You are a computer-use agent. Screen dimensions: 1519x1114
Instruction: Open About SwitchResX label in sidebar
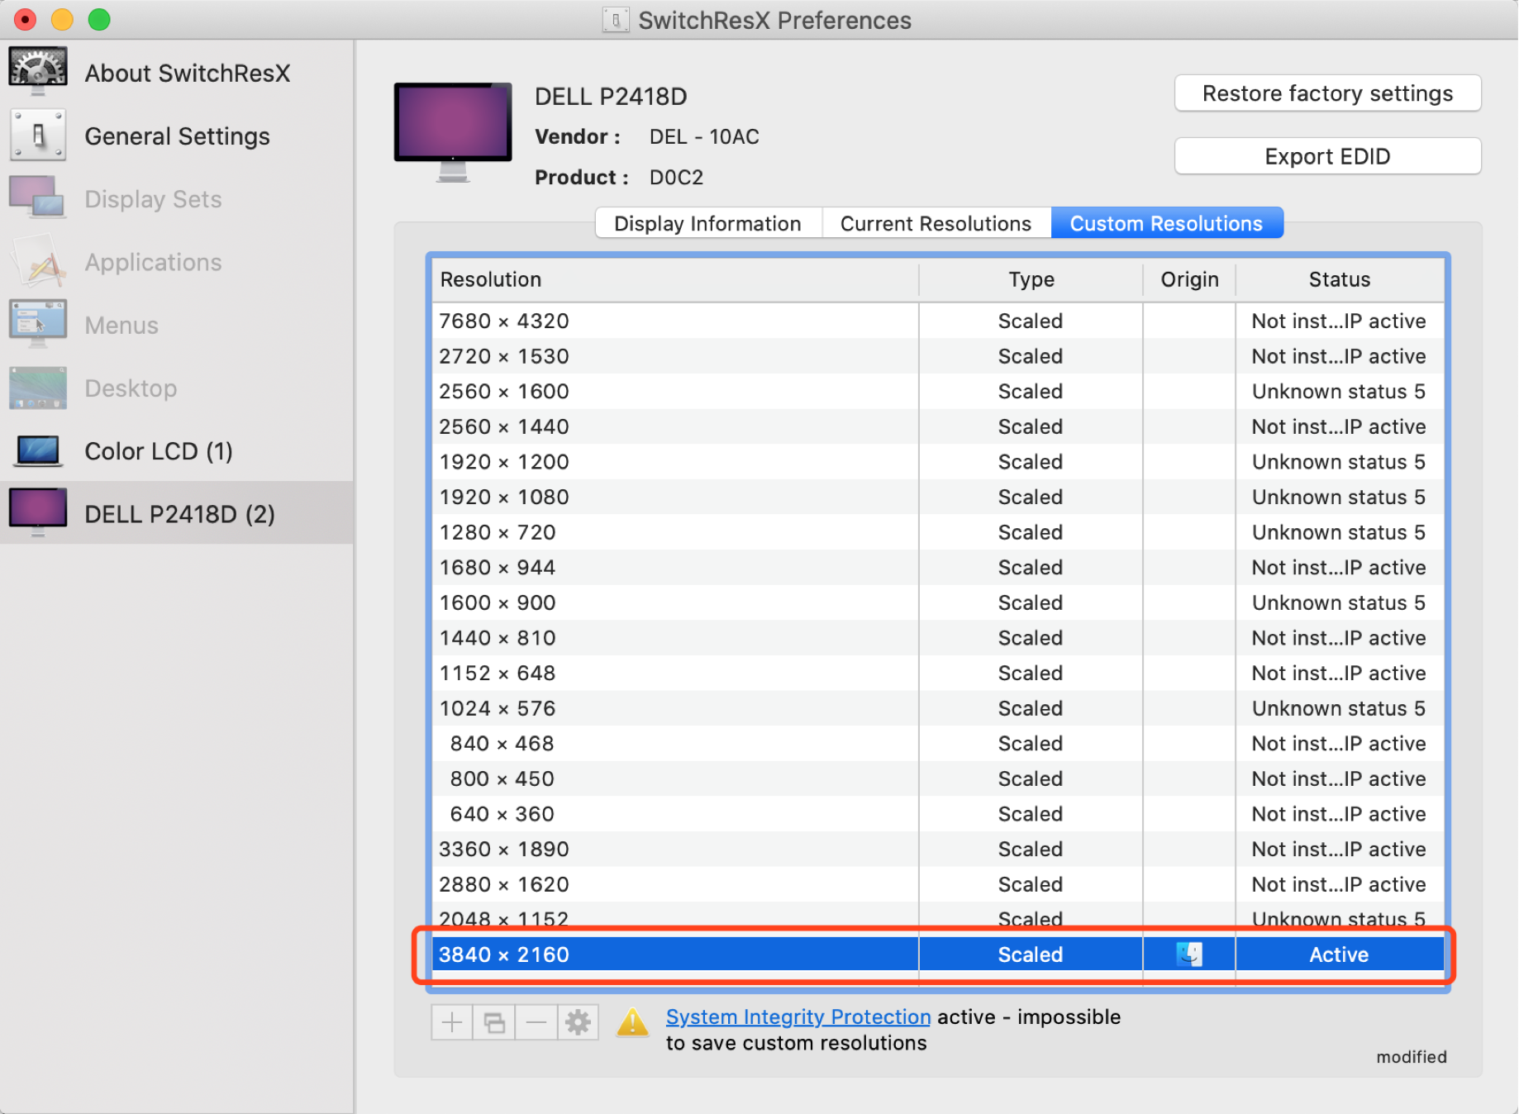[x=188, y=73]
